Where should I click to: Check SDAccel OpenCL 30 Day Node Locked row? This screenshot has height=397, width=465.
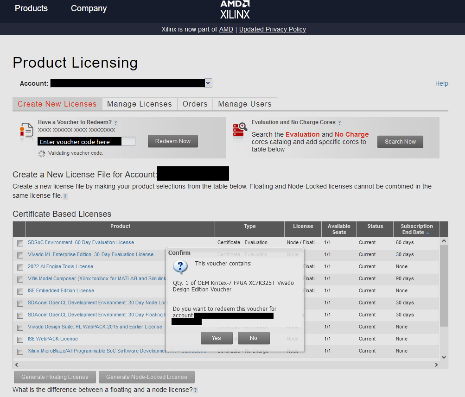[20, 303]
